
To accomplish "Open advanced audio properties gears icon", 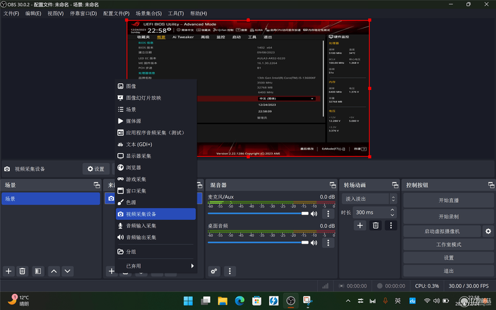I will (x=214, y=271).
